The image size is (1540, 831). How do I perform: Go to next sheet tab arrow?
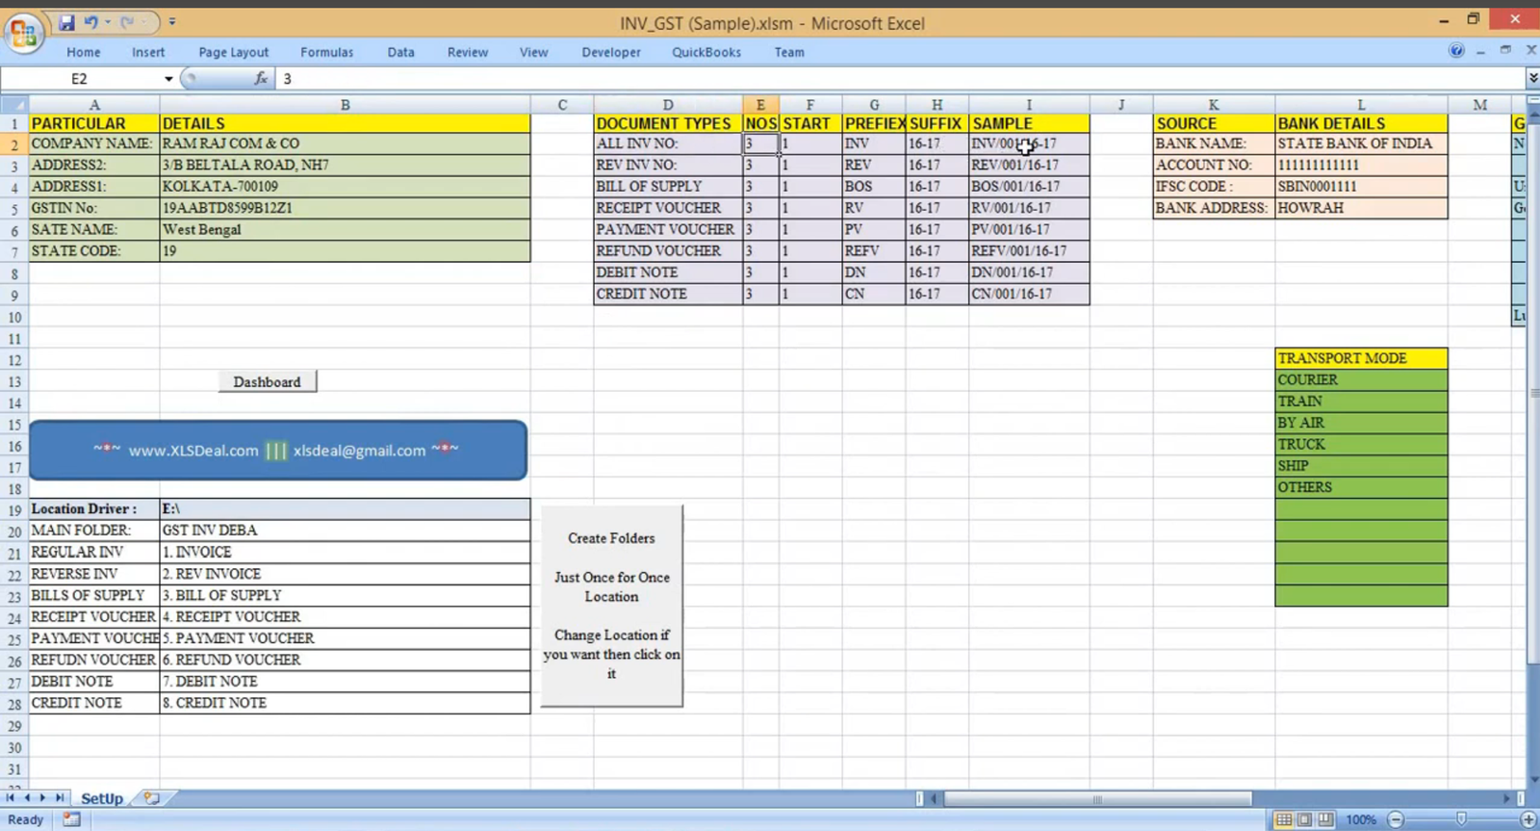(43, 798)
